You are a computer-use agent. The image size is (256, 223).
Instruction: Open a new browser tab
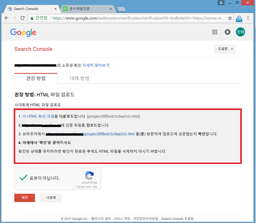click(x=121, y=9)
